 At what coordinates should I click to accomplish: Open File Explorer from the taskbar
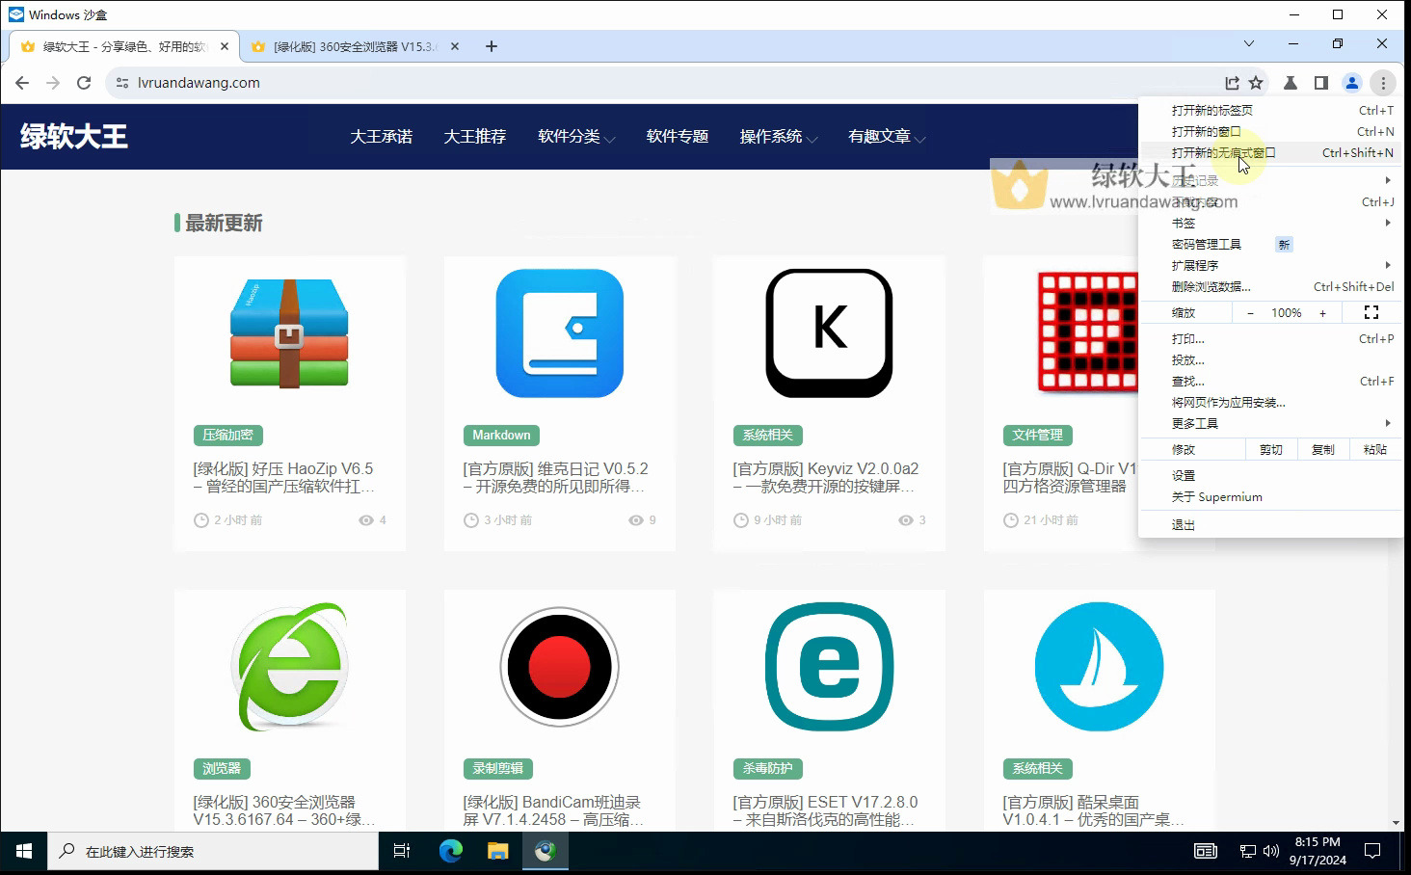pos(497,851)
